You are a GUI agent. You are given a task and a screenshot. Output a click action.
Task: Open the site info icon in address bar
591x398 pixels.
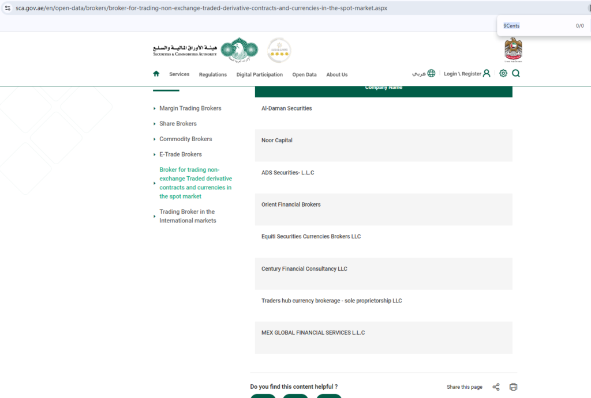8,8
